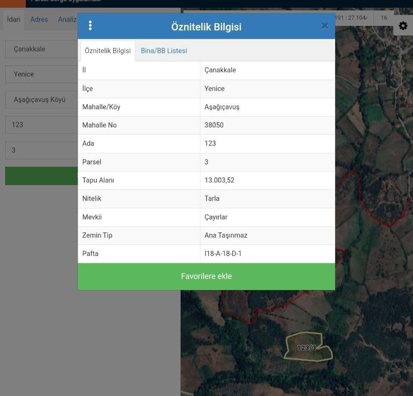This screenshot has height=396, width=413.
Task: Open the Aşağıçavuş Köyü neighborhood dropdown
Action: tap(41, 99)
